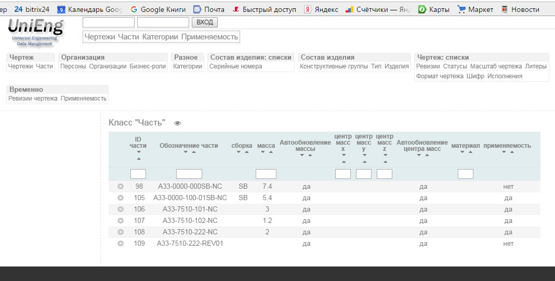Screen dimensions: 555x281
Task: Click the ID части filter field
Action: coord(138,174)
